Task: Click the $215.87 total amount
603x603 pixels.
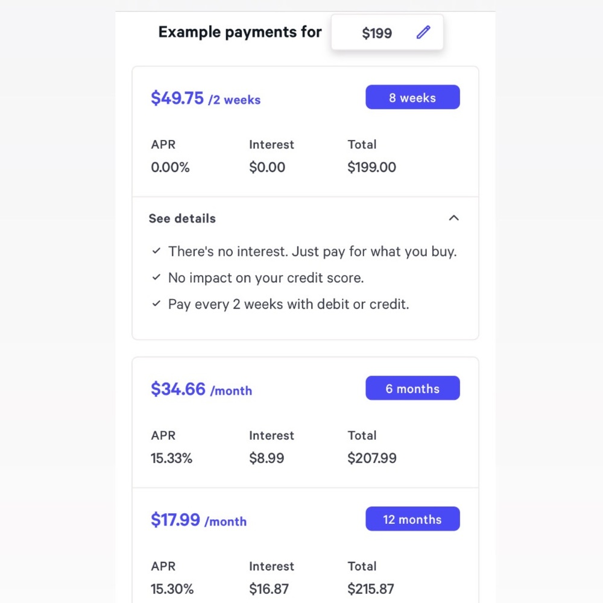Action: 371,589
